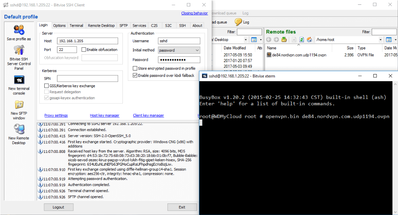Open the Host key manager link

click(x=104, y=115)
